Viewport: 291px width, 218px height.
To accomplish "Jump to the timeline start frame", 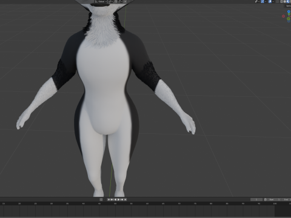I will point(109,199).
